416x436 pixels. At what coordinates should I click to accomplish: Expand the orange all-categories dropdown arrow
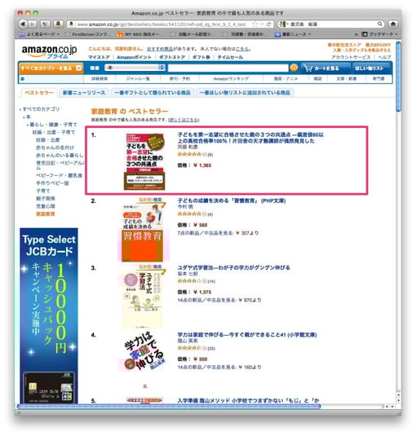79,68
